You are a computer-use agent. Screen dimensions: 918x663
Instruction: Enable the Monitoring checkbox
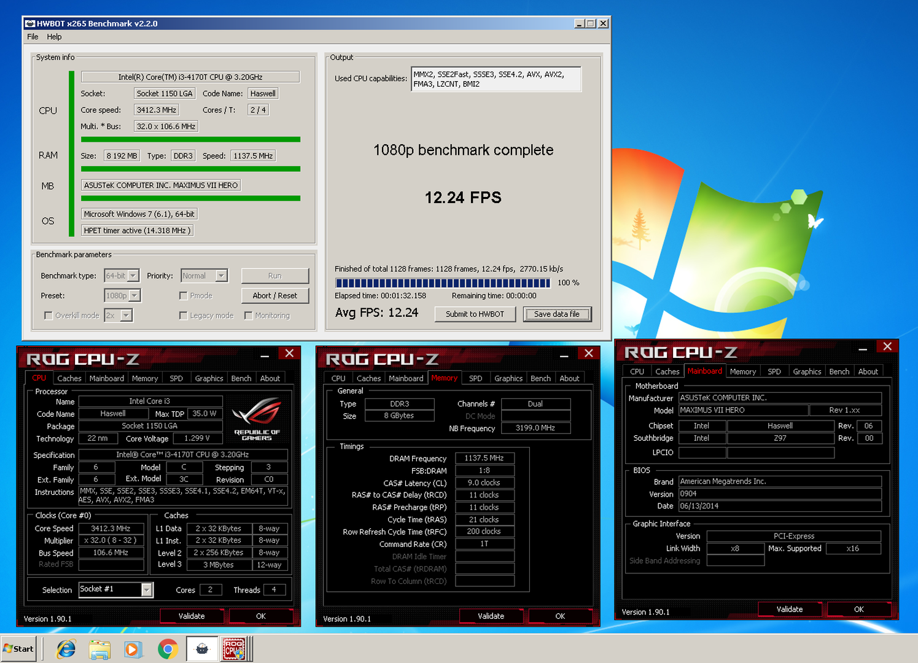coord(248,316)
